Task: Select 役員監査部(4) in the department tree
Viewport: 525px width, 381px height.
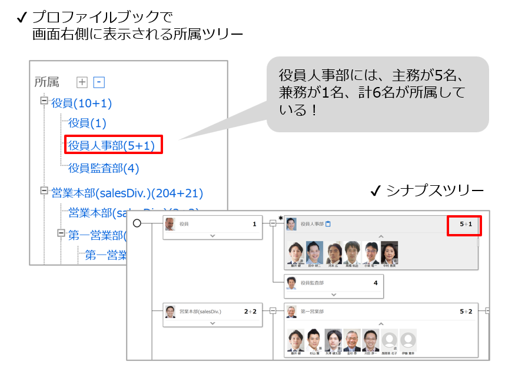Action: [x=104, y=168]
